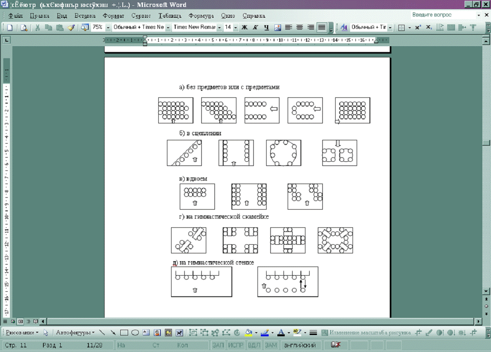Image resolution: width=491 pixels, height=352 pixels.
Task: Expand the font size dropdown showing 14
Action: tap(236, 28)
